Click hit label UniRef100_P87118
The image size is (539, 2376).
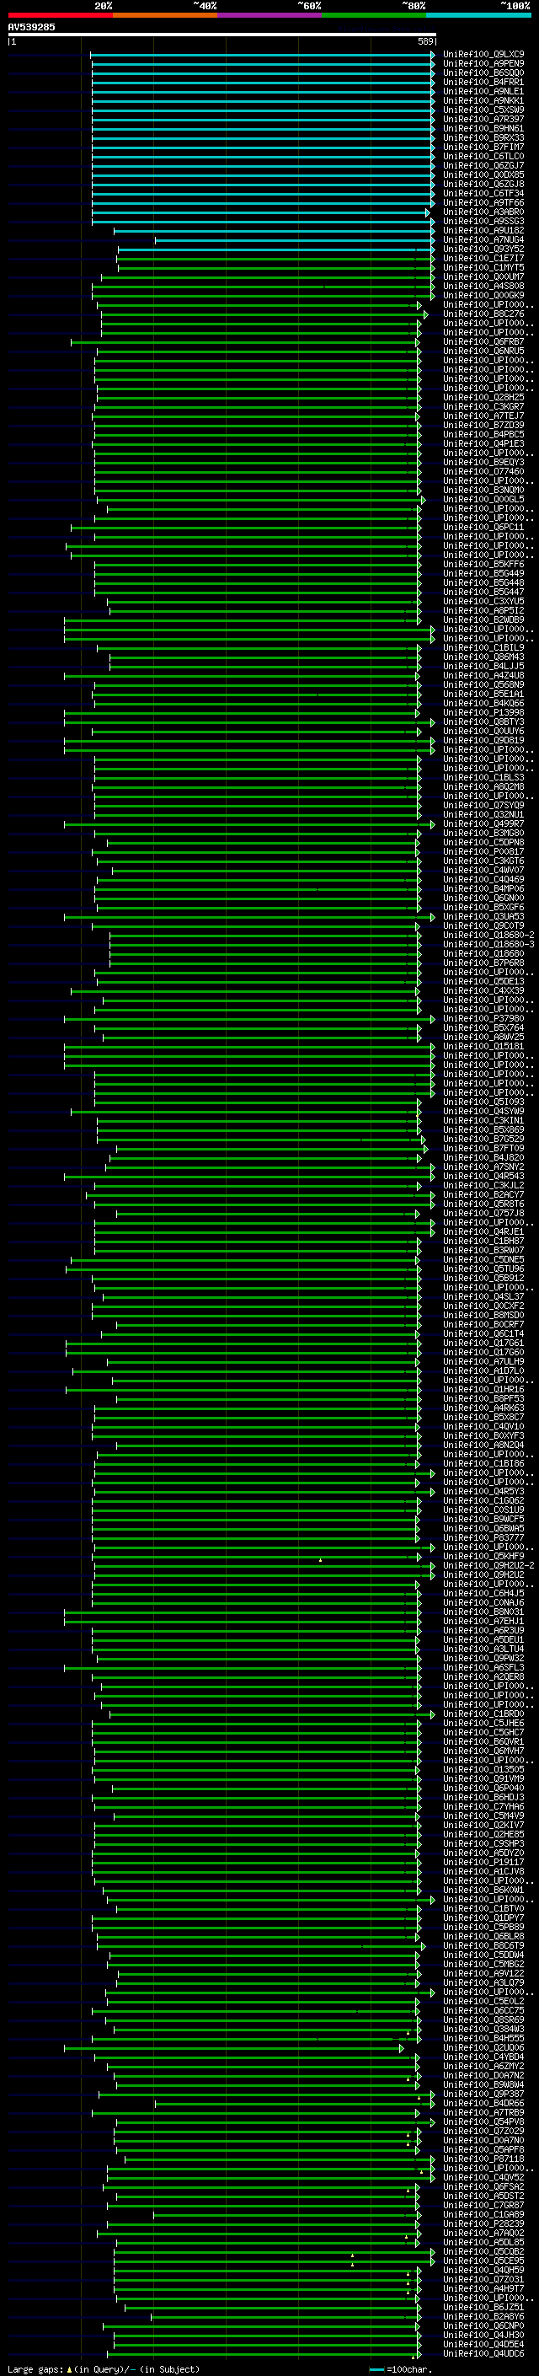(x=483, y=2159)
